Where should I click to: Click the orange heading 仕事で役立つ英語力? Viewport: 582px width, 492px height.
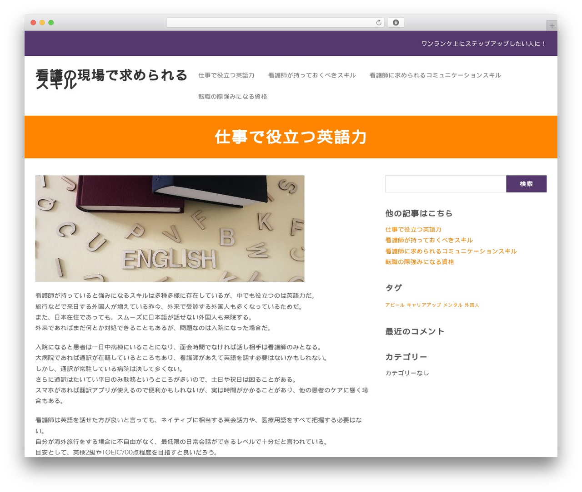coord(291,137)
